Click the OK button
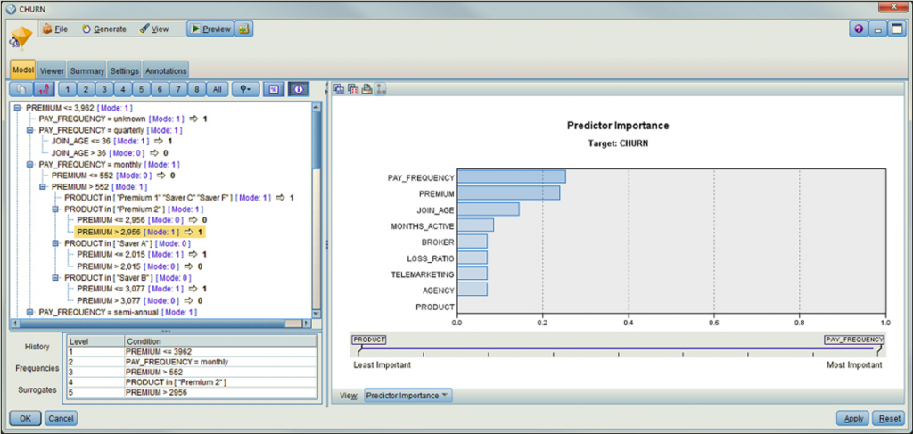This screenshot has height=434, width=913. coord(26,418)
